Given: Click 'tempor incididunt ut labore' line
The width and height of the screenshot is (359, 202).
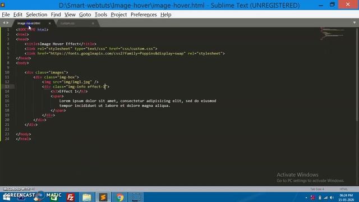Looking at the screenshot, I should (114, 105).
